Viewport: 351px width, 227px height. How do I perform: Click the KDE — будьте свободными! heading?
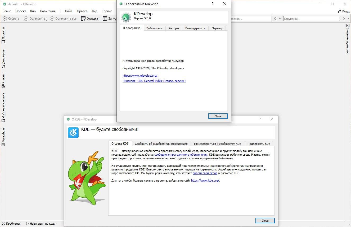click(x=110, y=129)
